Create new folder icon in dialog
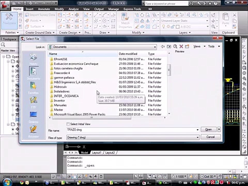Screen dimensions: 248x186 point(187,46)
